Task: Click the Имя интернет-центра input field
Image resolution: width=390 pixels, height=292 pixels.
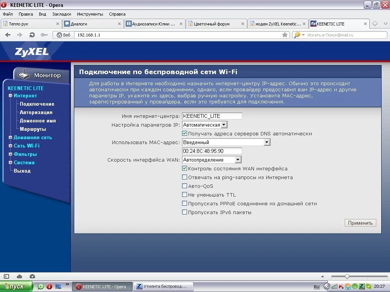Action: pos(212,116)
